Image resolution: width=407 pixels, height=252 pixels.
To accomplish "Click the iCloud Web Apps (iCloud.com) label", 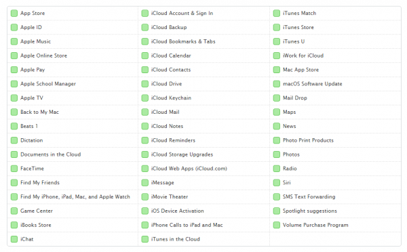I will pyautogui.click(x=189, y=169).
